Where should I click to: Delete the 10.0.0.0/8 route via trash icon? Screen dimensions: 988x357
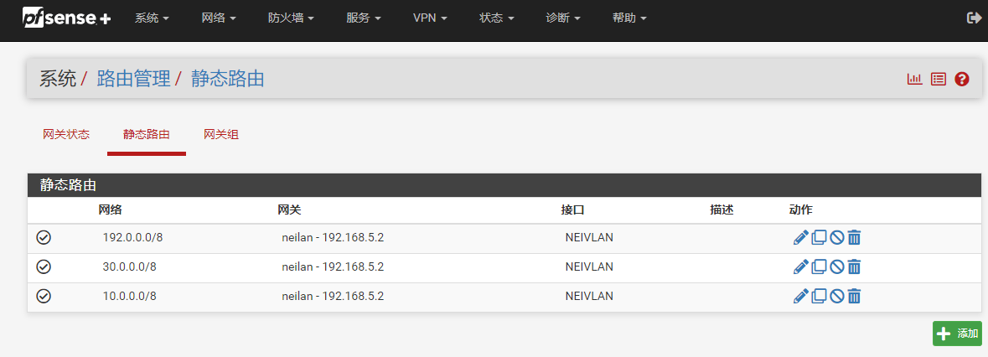pos(854,296)
